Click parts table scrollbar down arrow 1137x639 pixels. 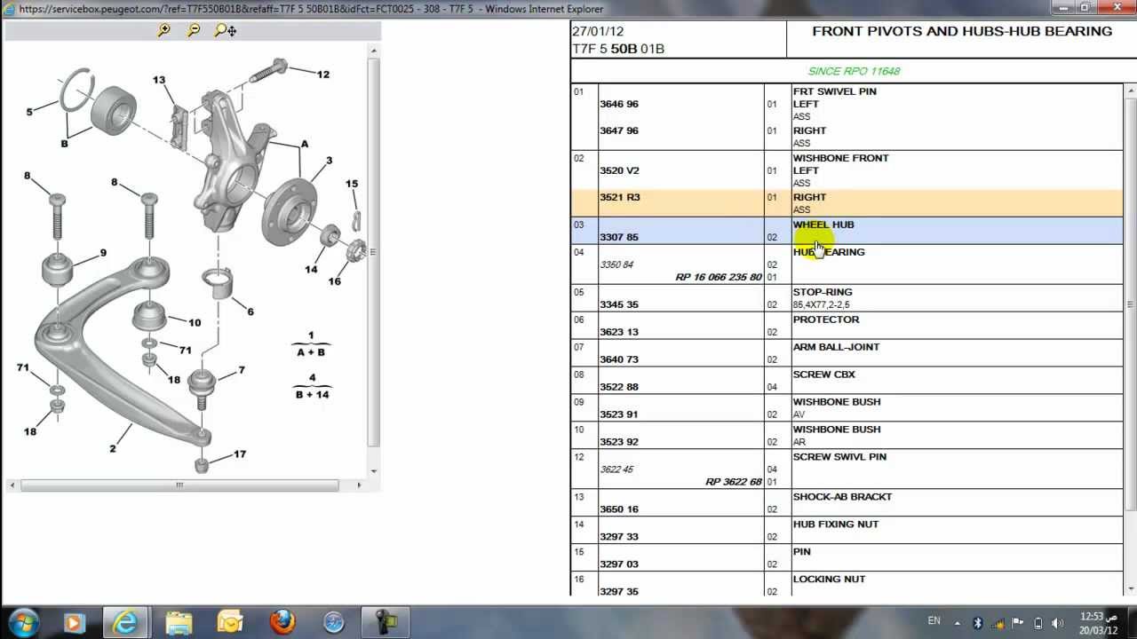[1130, 588]
